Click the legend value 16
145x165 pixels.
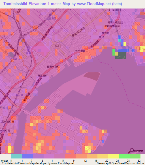[x=96, y=160]
